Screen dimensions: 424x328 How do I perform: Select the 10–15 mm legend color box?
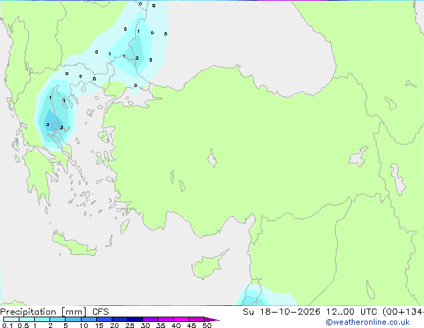click(x=88, y=319)
